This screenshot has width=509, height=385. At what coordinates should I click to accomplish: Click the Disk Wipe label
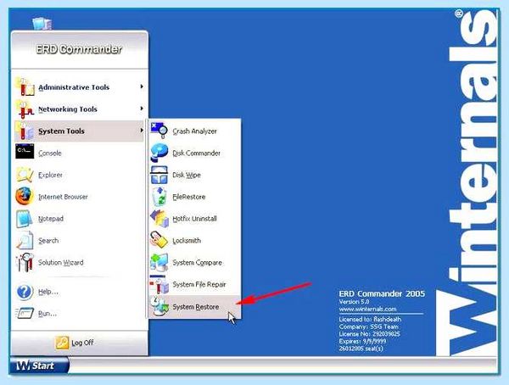tap(187, 175)
